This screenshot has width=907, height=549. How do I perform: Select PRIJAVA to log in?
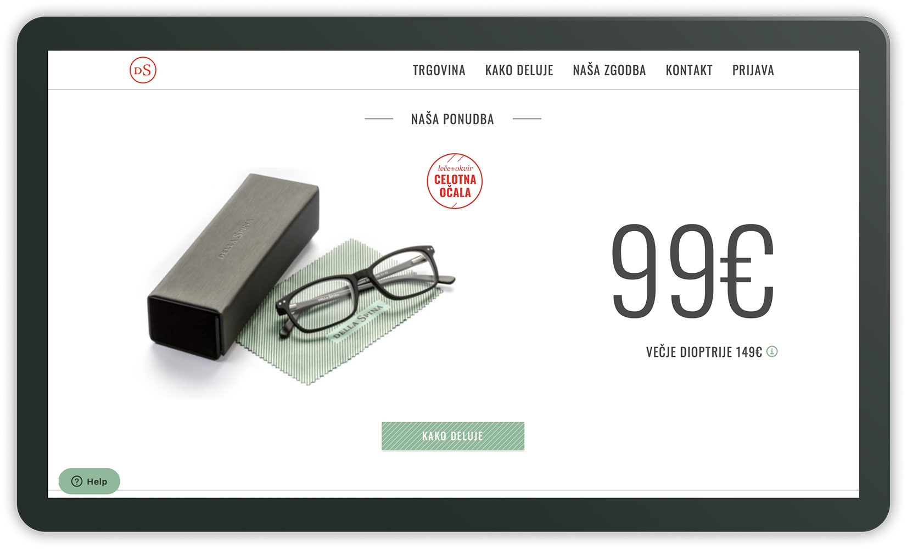pyautogui.click(x=753, y=70)
